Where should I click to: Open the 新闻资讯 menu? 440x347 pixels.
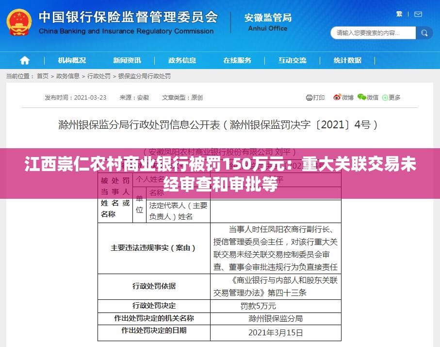click(127, 60)
